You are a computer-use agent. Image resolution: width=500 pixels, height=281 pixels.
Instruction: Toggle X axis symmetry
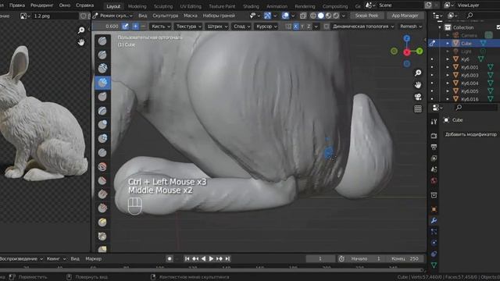tap(295, 27)
